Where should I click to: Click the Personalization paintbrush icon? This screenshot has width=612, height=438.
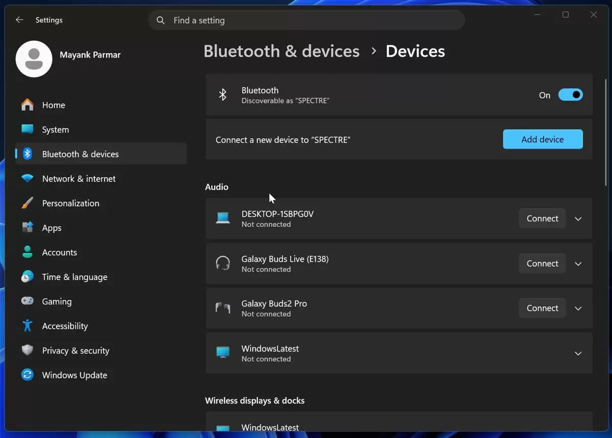(28, 203)
